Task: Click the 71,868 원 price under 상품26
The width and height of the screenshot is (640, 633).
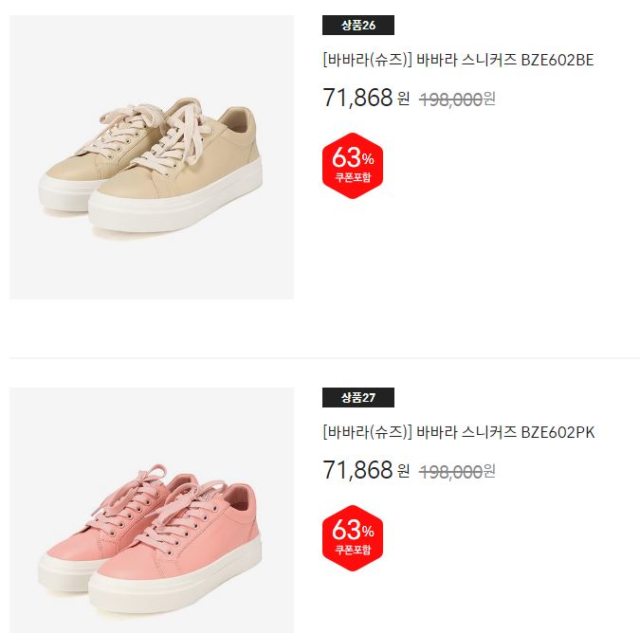Action: pyautogui.click(x=366, y=98)
